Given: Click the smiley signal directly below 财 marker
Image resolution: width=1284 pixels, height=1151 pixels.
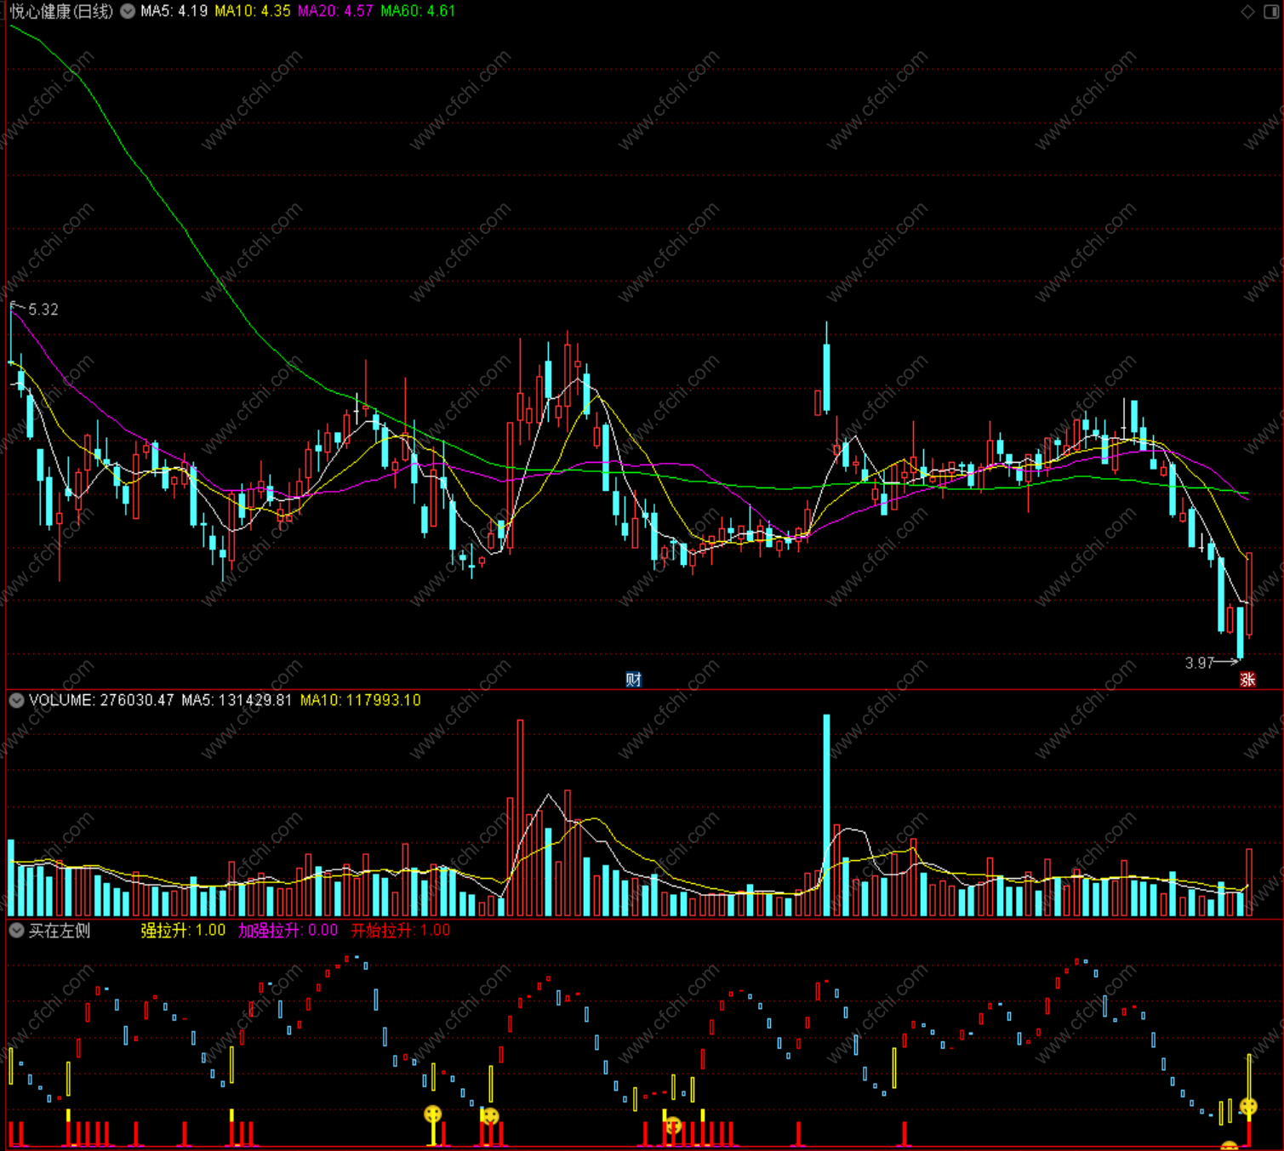Looking at the screenshot, I should pyautogui.click(x=673, y=1125).
